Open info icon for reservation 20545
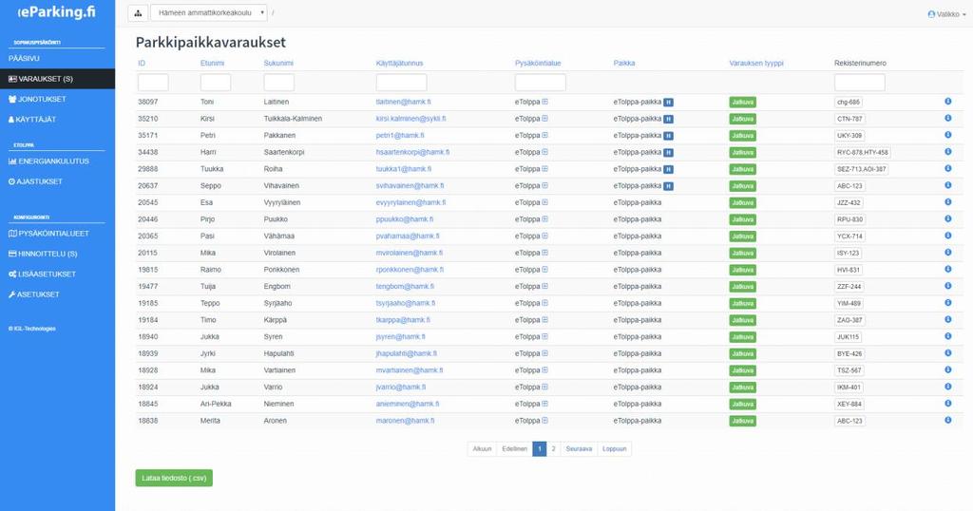 [x=948, y=201]
